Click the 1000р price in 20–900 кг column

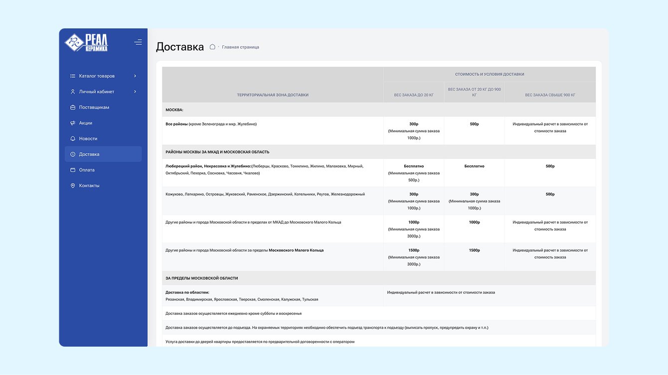(x=474, y=222)
